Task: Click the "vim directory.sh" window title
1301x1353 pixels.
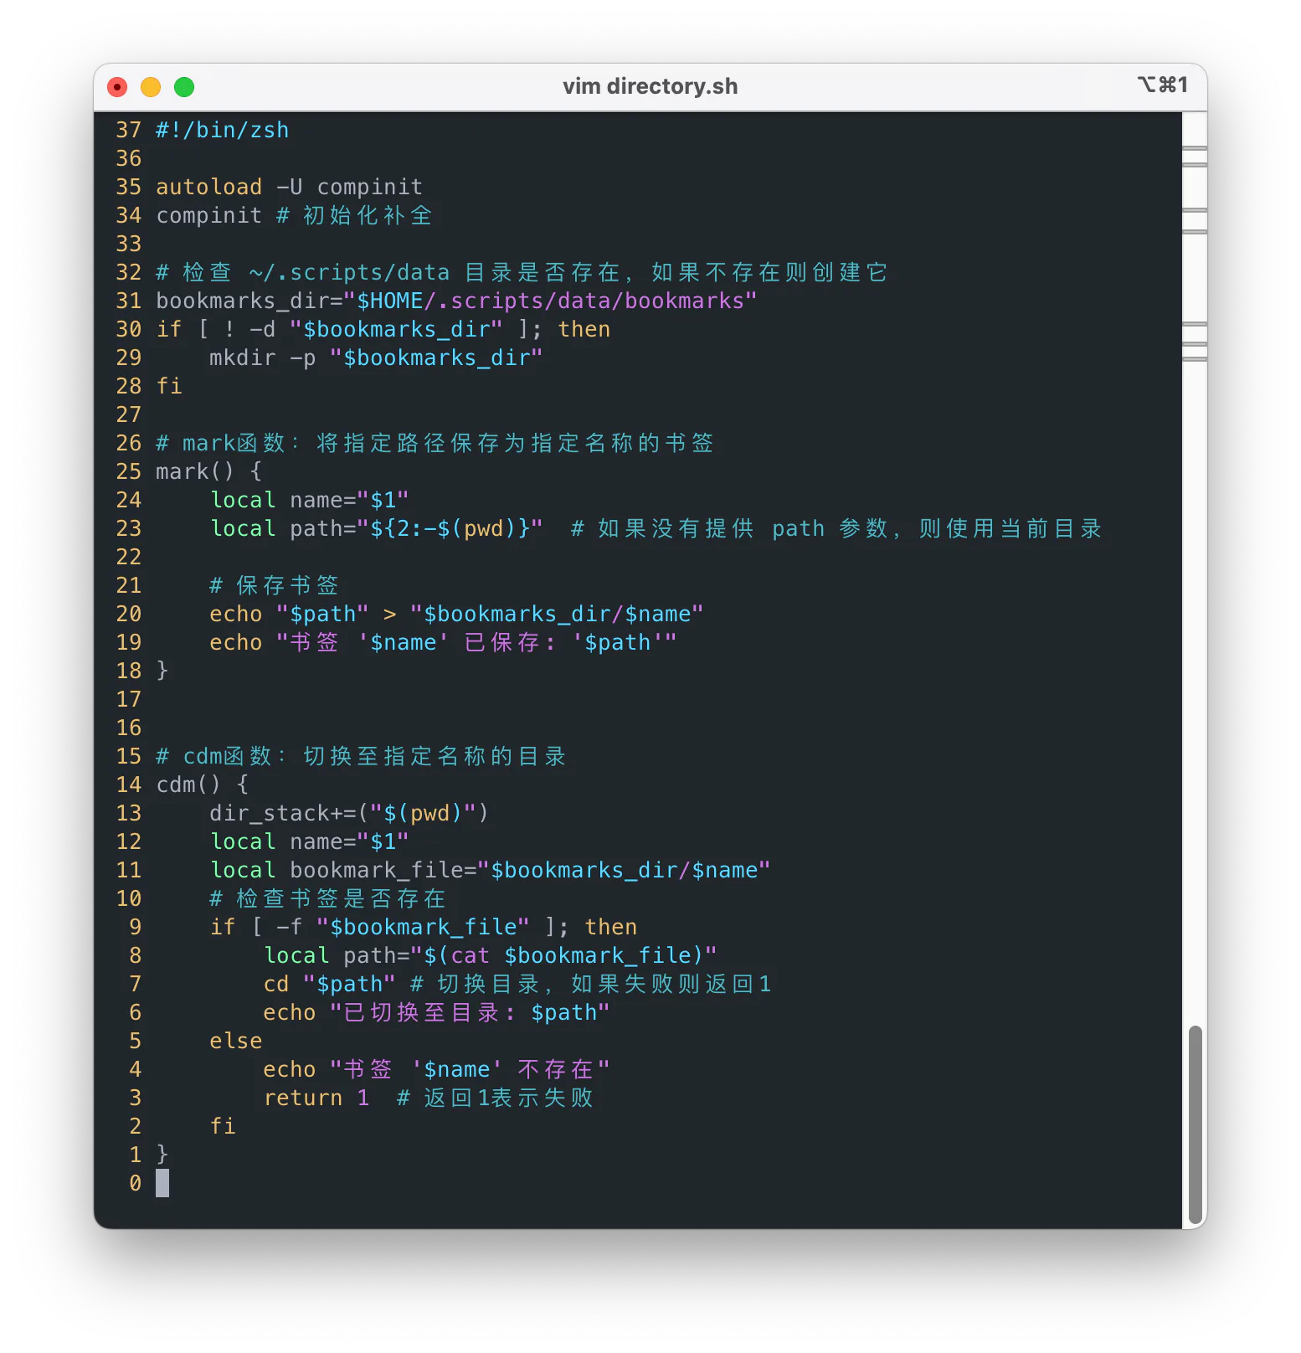Action: 650,86
